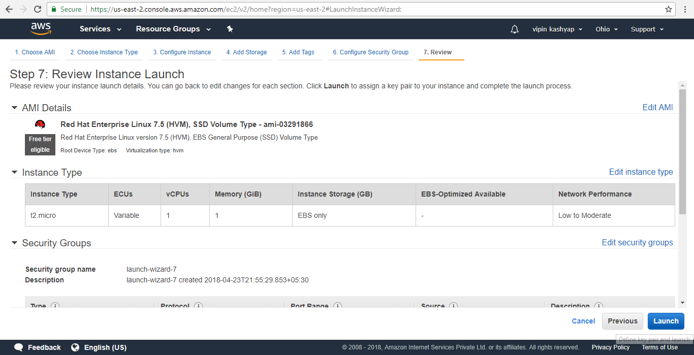Click the browser address bar URL
Image resolution: width=694 pixels, height=355 pixels.
pyautogui.click(x=246, y=9)
